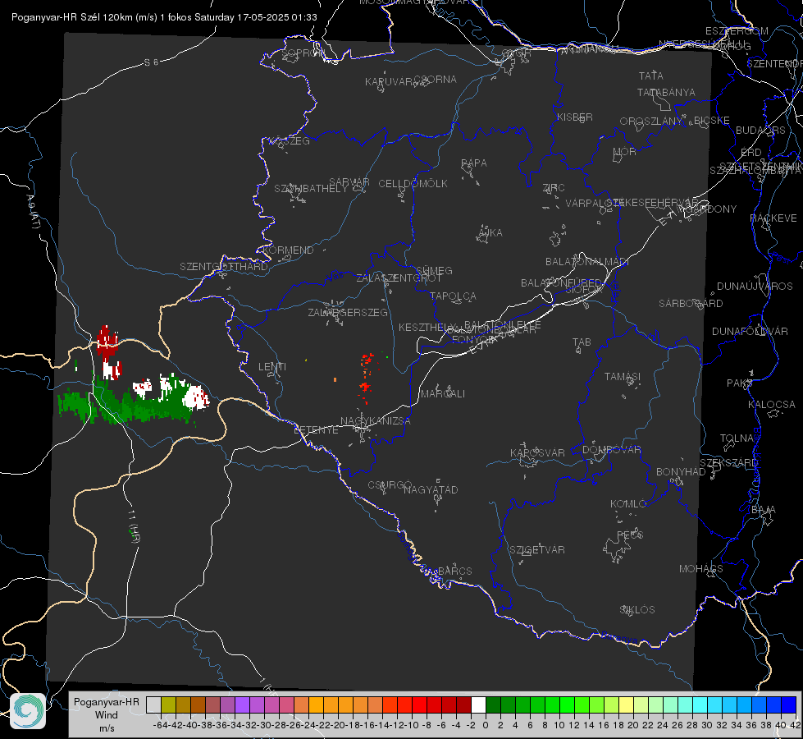Select the KISBER label on map
Viewport: 803px width, 739px height.
575,117
